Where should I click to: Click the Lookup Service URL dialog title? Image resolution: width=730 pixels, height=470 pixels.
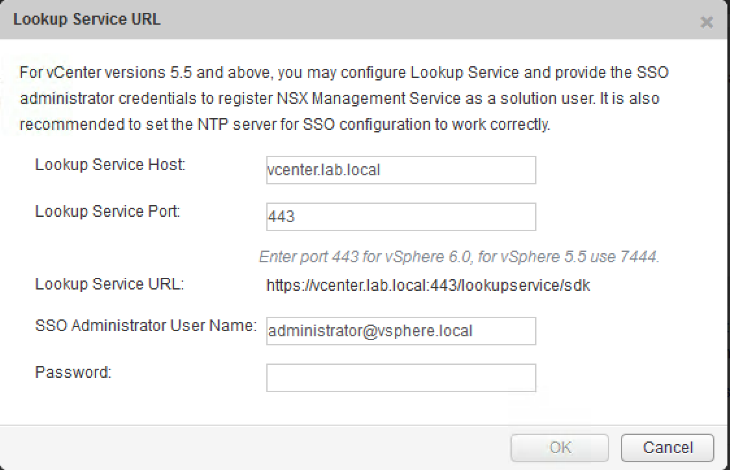pyautogui.click(x=87, y=19)
